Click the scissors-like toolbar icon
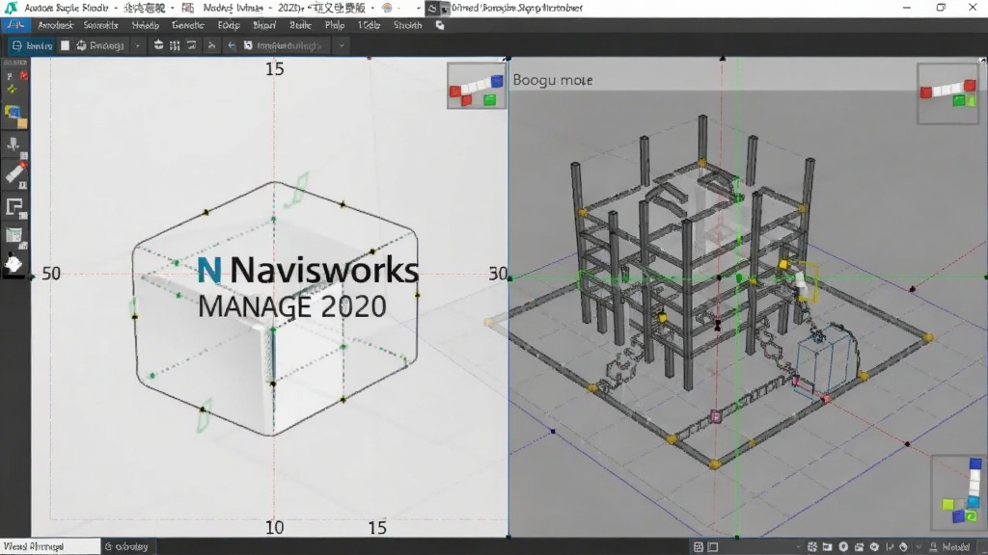988x555 pixels. [211, 45]
